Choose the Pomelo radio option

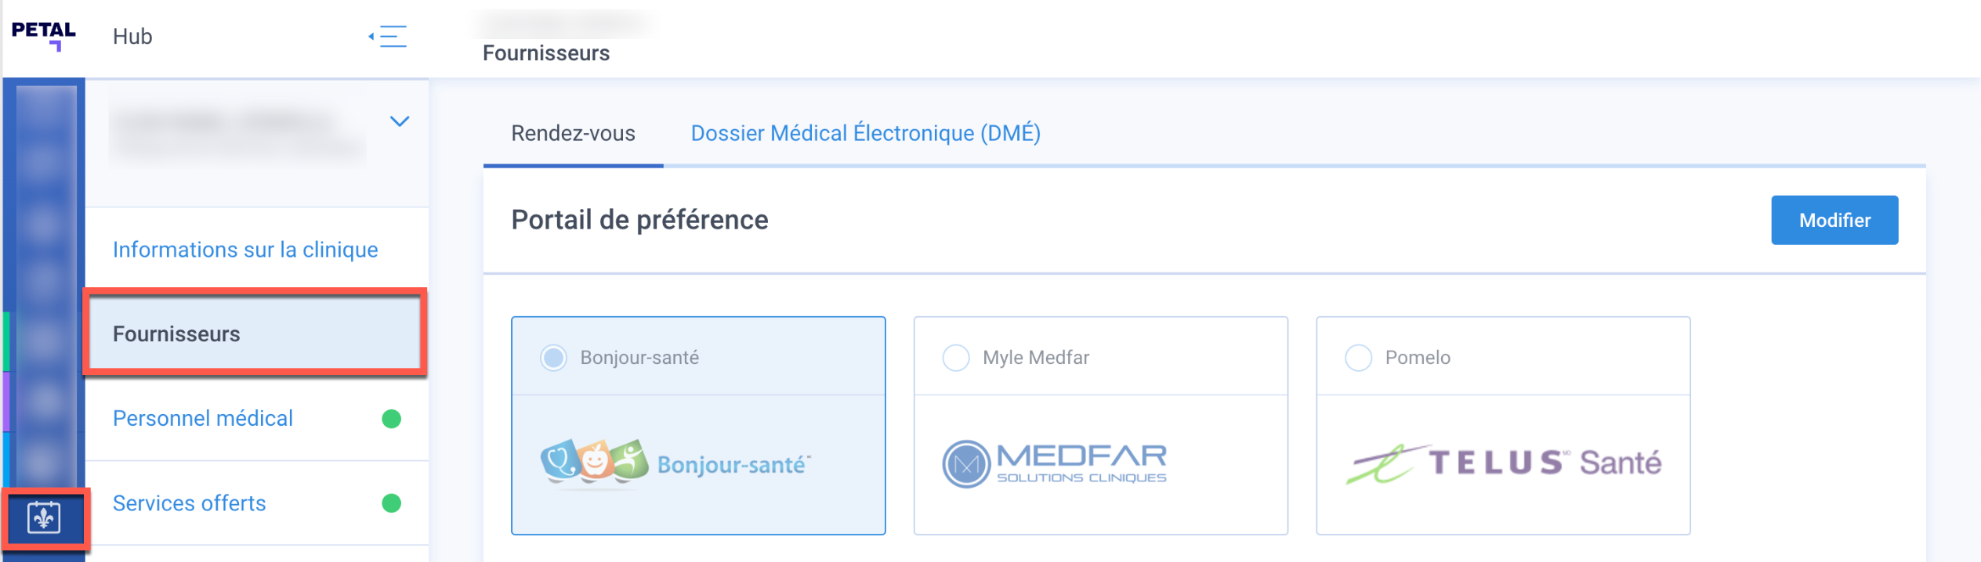pos(1358,358)
